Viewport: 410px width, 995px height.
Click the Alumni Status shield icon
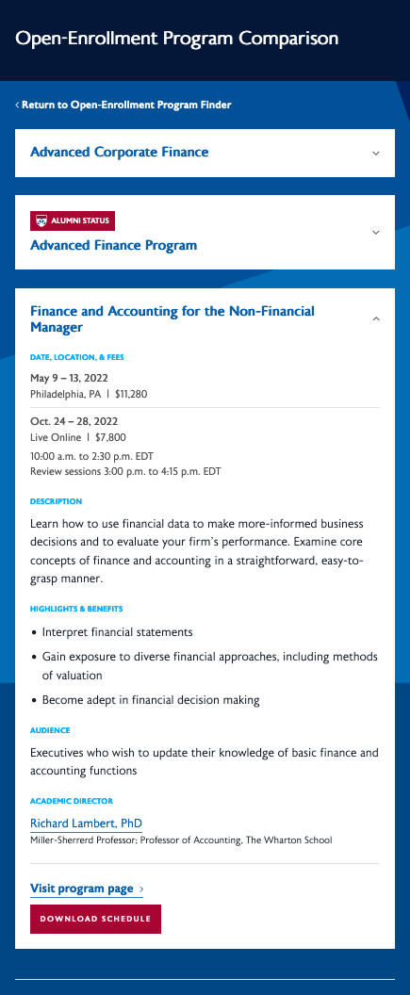click(41, 220)
